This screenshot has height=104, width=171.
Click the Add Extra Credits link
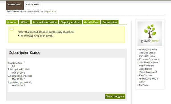147,53
